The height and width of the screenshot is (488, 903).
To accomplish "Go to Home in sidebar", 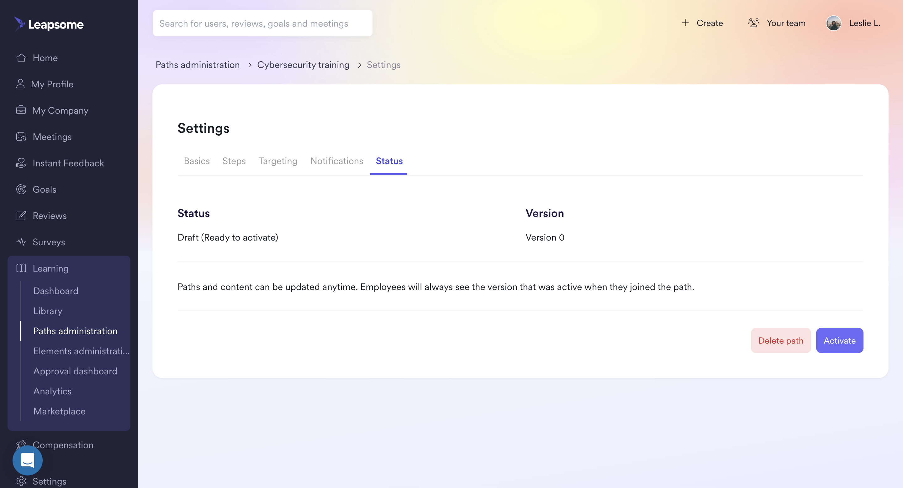I will 45,58.
